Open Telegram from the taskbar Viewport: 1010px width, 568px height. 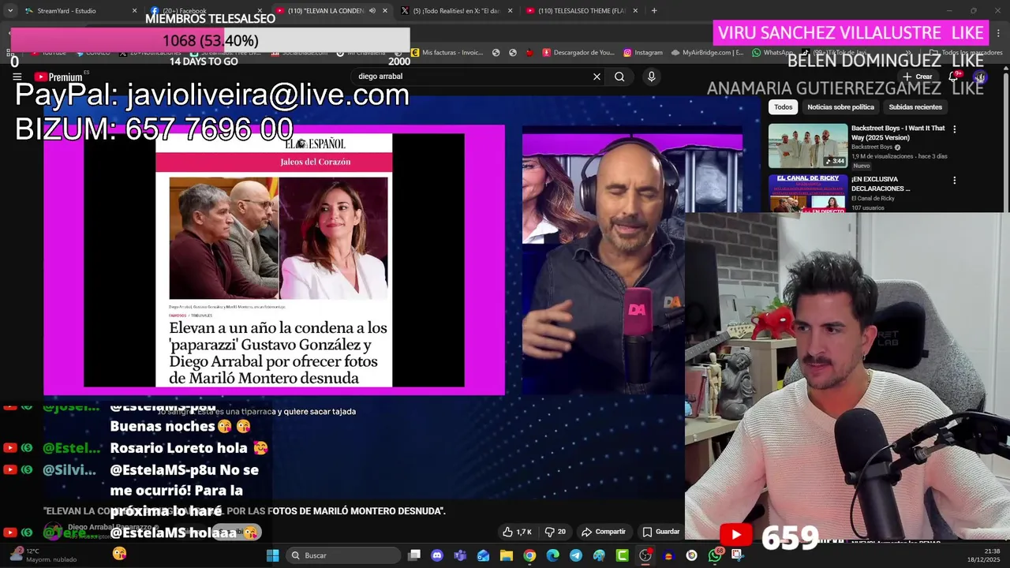[576, 555]
